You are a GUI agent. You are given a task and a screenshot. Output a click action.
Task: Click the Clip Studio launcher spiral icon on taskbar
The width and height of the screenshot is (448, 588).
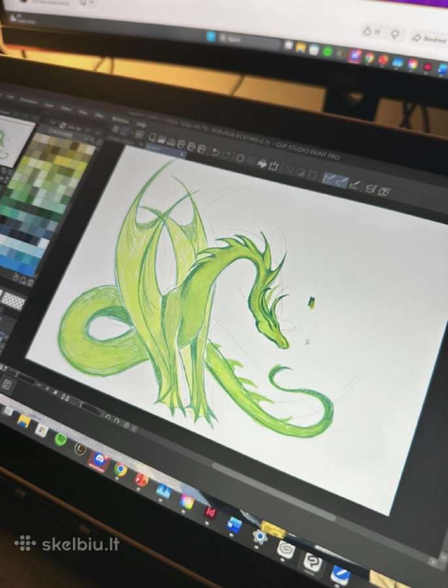click(x=285, y=549)
